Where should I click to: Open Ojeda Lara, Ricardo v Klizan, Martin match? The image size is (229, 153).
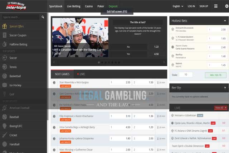pyautogui.click(x=192, y=123)
